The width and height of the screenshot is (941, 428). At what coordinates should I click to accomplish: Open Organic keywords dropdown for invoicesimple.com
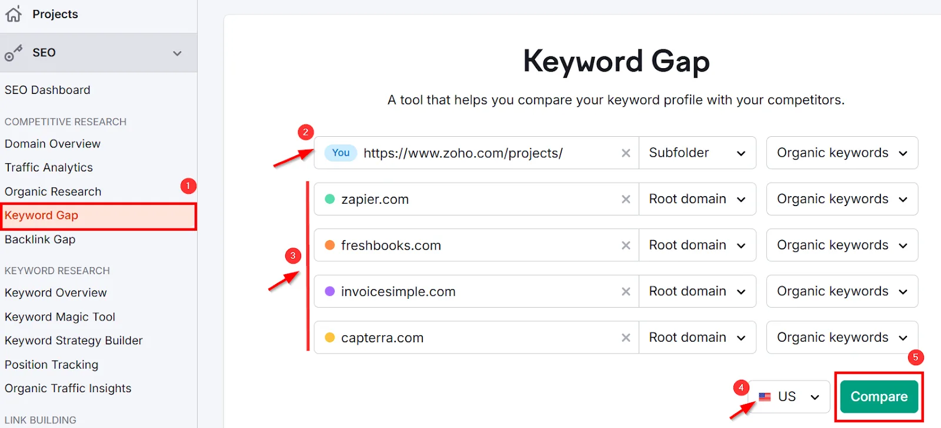coord(842,291)
